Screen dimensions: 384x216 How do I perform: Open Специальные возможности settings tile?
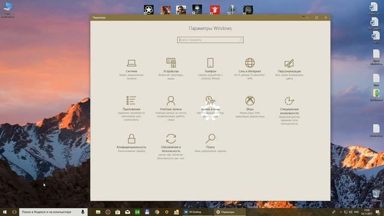(x=289, y=110)
